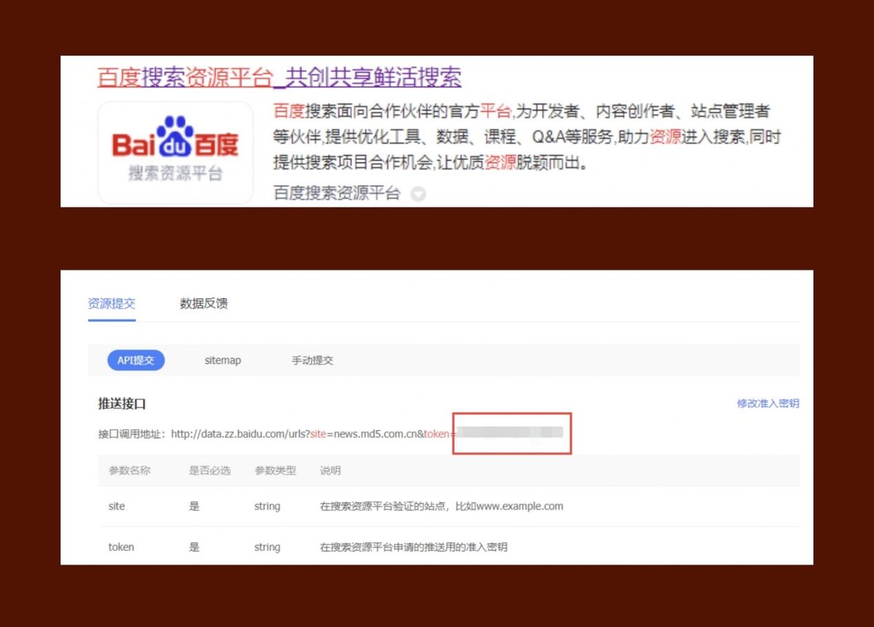Click 修改准入密钥 to change the access key
874x627 pixels.
768,403
